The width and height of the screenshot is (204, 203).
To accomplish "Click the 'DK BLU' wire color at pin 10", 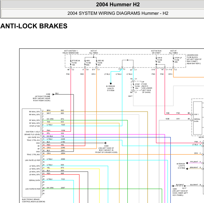I will pyautogui.click(x=50, y=136).
